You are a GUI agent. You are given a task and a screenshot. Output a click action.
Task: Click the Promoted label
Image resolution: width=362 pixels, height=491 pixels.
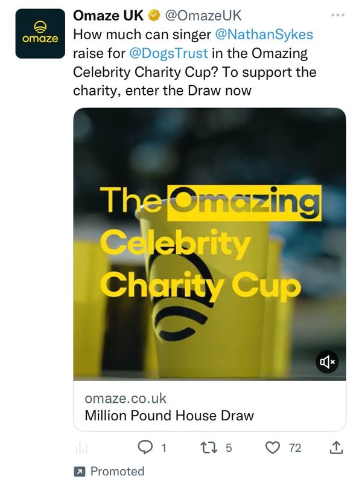tap(117, 472)
